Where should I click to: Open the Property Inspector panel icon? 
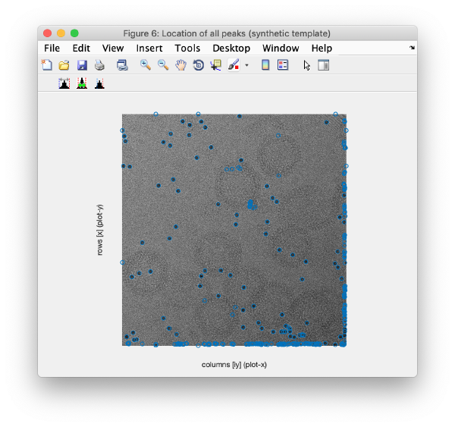coord(323,65)
